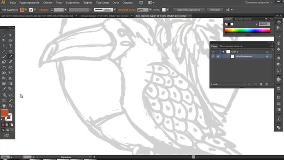Select the Perspective Grid tool
Viewport: 284px width, 160px height.
click(x=11, y=78)
